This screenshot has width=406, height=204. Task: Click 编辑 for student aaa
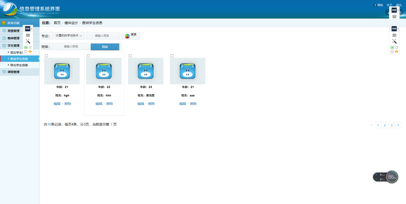coord(183,104)
